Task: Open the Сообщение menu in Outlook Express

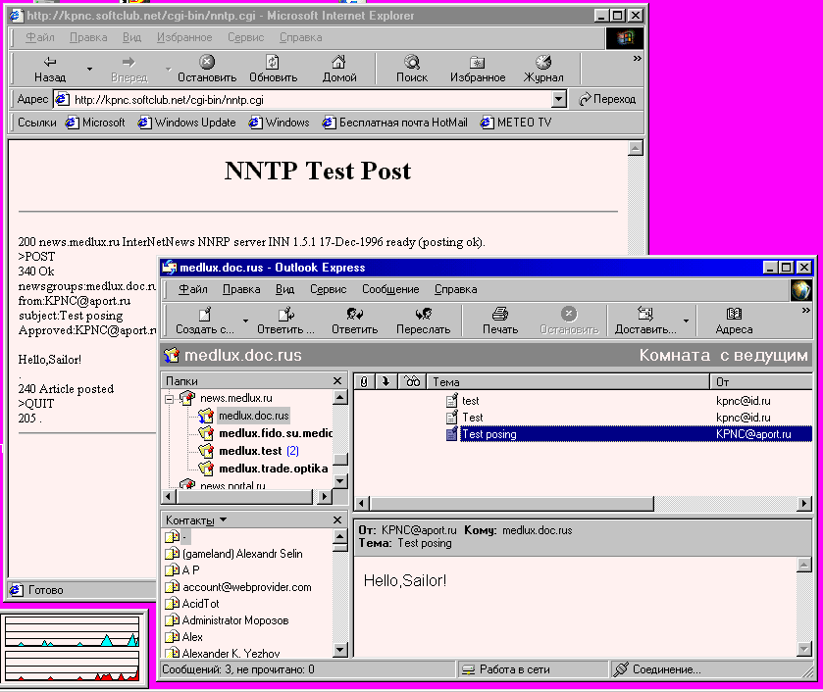Action: tap(390, 289)
